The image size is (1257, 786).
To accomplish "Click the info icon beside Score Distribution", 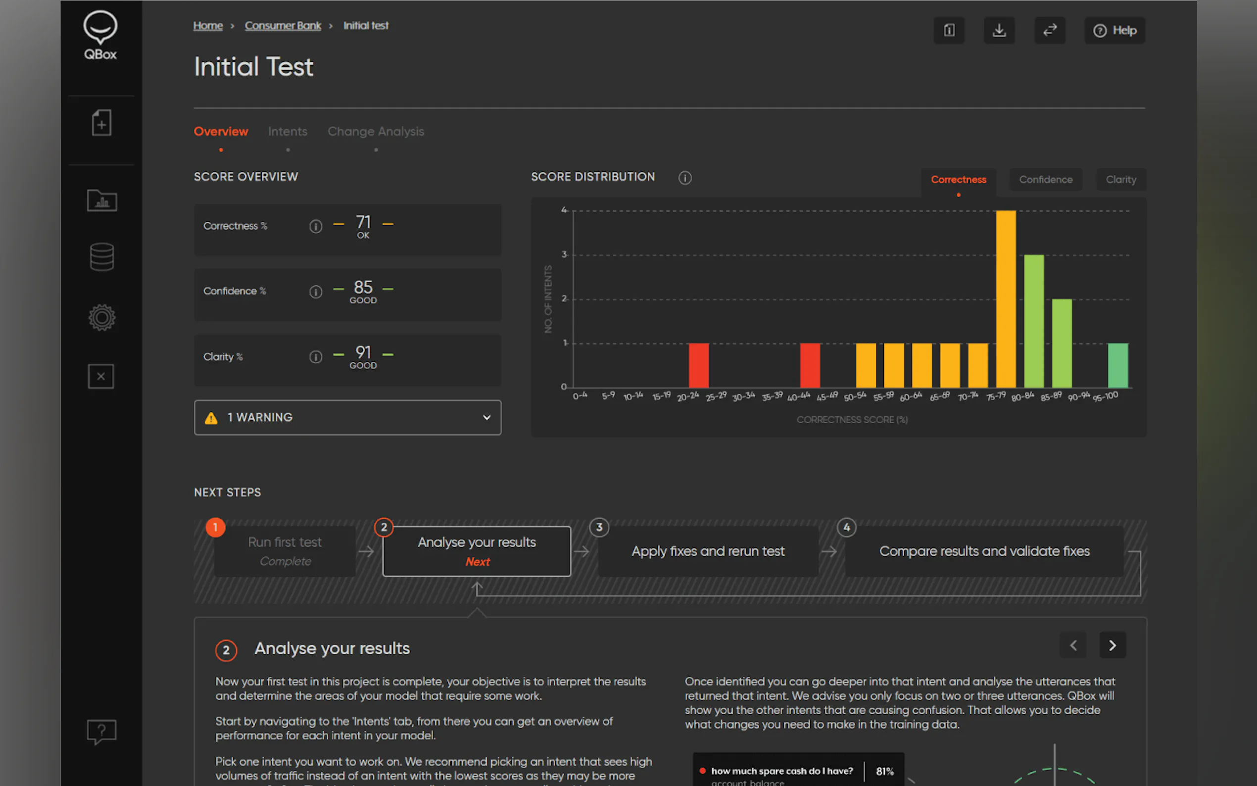I will 685,178.
